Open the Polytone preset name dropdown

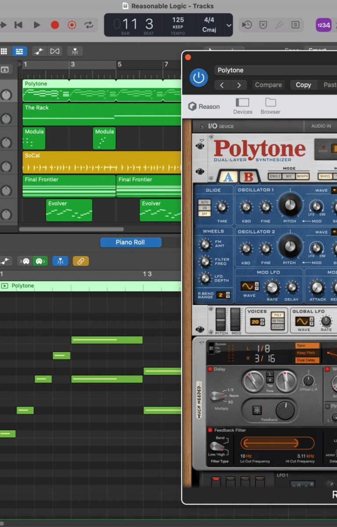click(x=276, y=70)
